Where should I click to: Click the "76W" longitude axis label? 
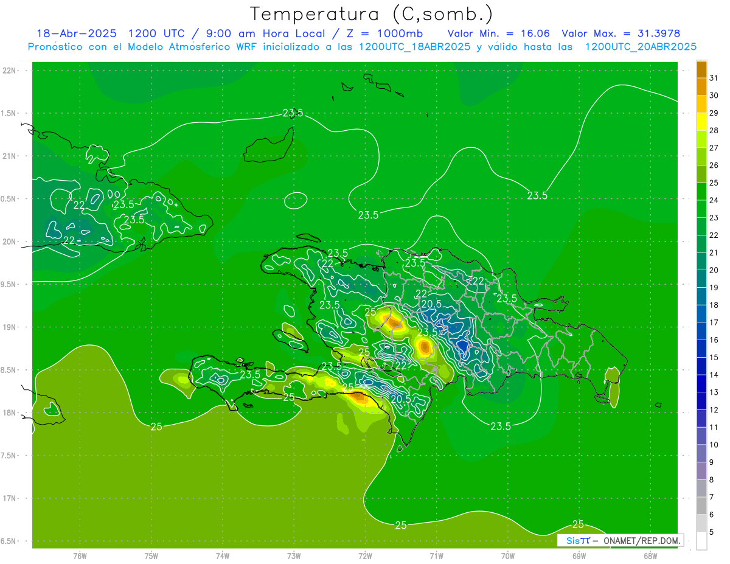80,555
